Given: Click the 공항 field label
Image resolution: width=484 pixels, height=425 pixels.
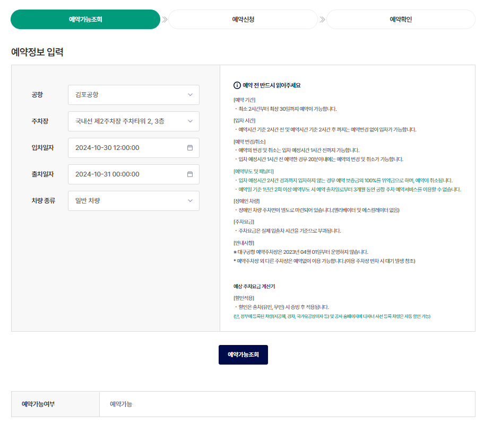Looking at the screenshot, I should (37, 95).
